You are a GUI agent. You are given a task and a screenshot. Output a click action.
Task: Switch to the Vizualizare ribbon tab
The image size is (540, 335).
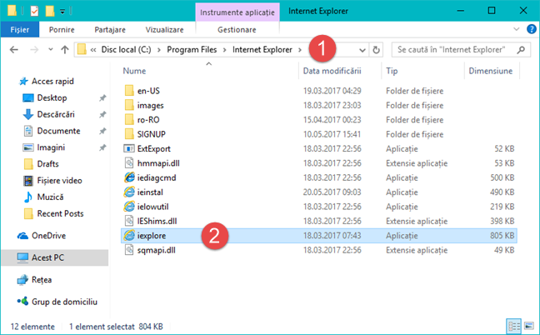[164, 30]
